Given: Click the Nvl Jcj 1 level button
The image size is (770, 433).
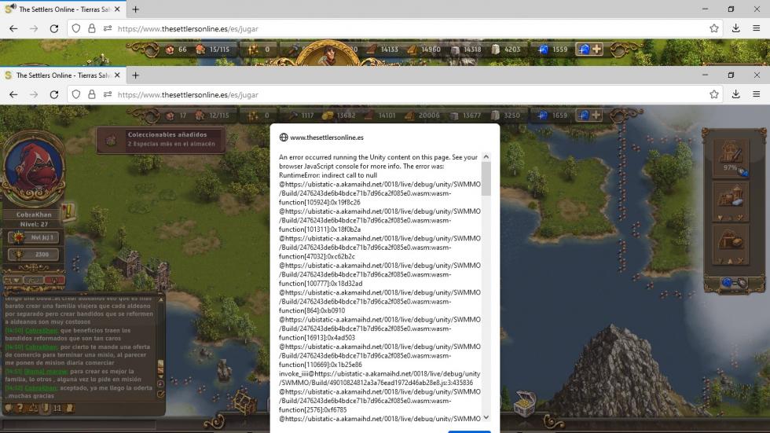Looking at the screenshot, I should click(34, 237).
